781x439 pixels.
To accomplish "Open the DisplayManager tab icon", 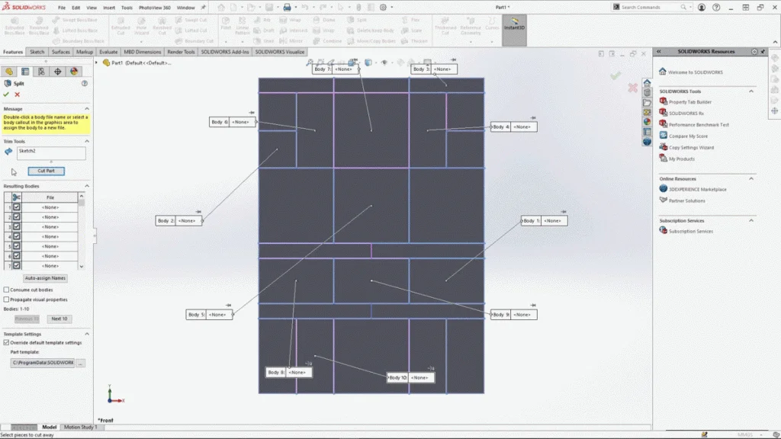I will (x=74, y=72).
